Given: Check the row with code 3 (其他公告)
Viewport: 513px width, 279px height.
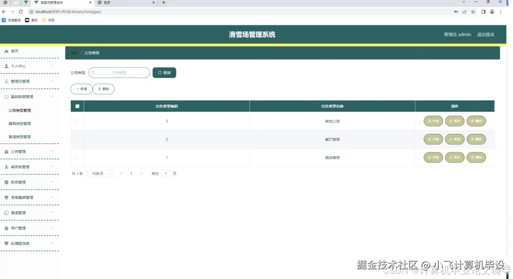Looking at the screenshot, I should [x=77, y=121].
